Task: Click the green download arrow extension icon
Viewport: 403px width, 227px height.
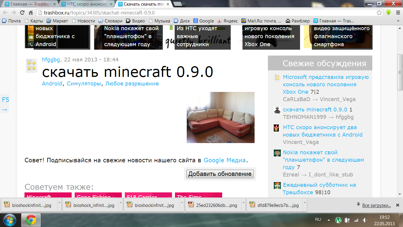Action: 389,12
